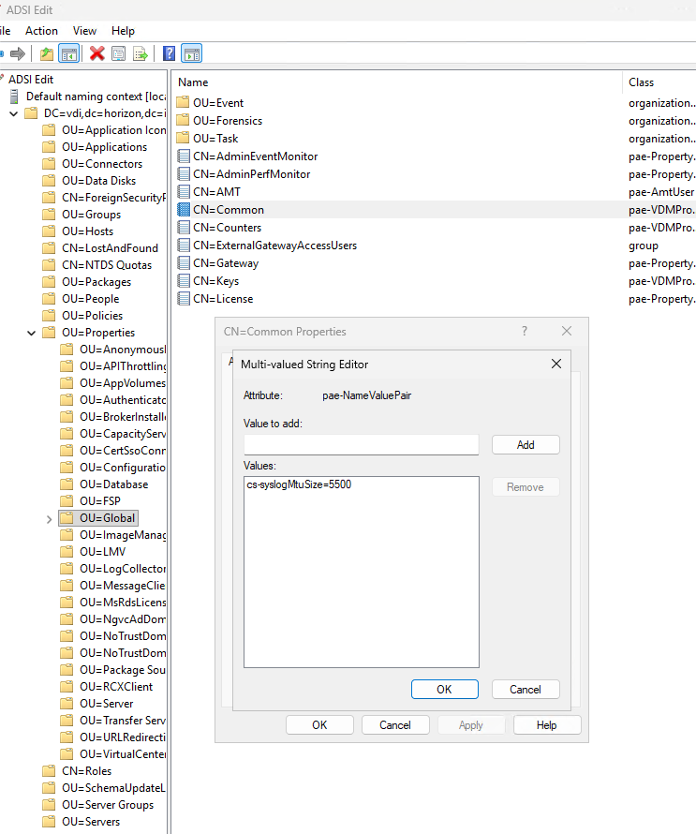
Task: Click the CN=AMT object icon
Action: click(x=184, y=191)
